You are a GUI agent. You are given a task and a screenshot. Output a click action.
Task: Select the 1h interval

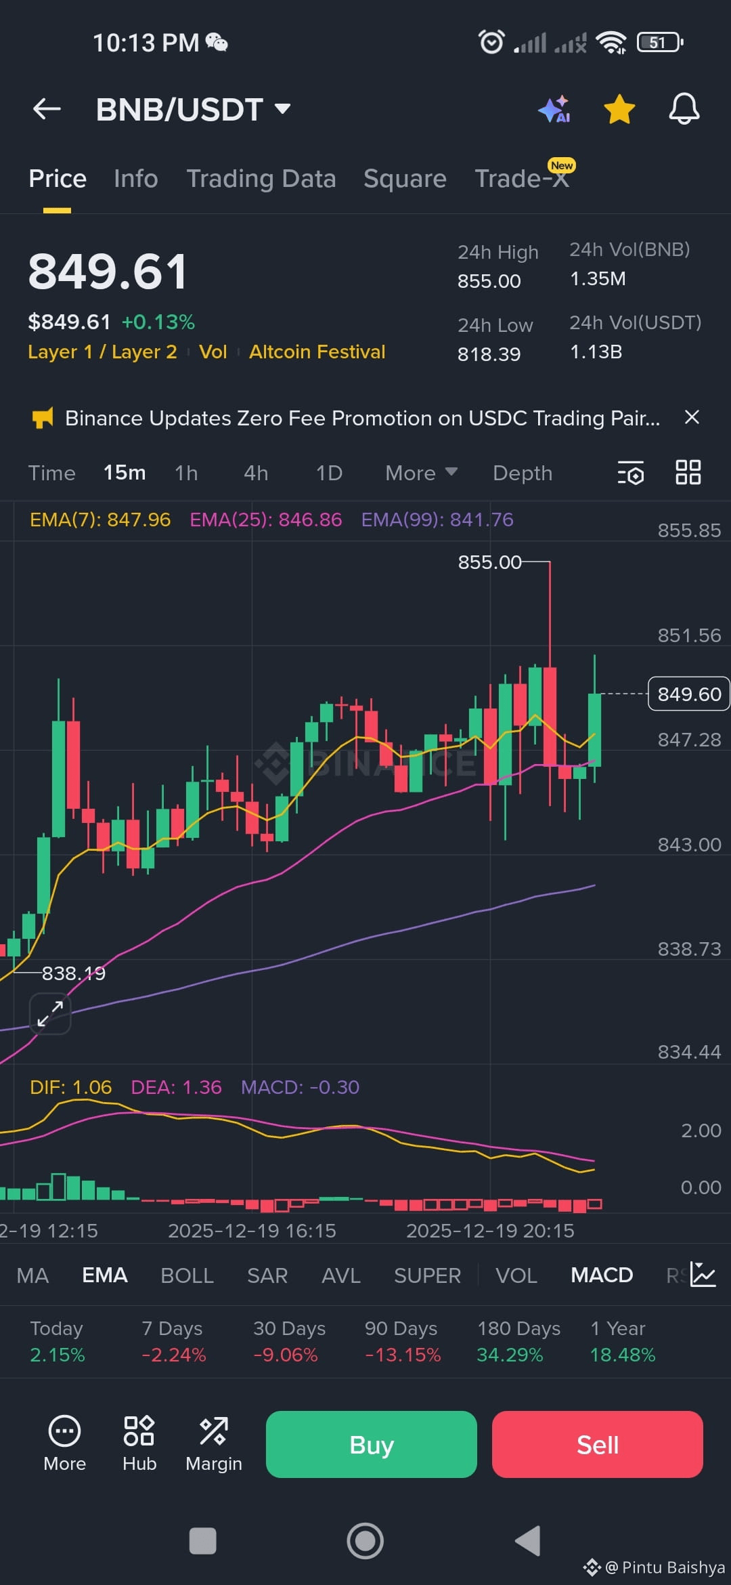(186, 473)
